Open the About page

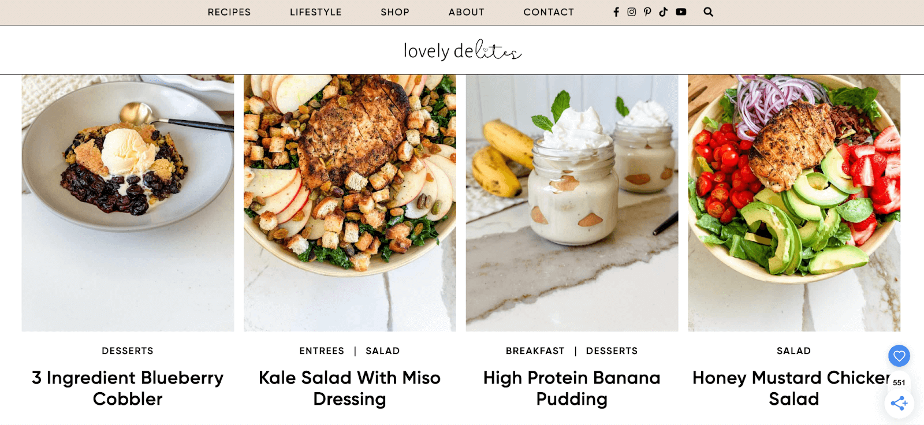(467, 12)
